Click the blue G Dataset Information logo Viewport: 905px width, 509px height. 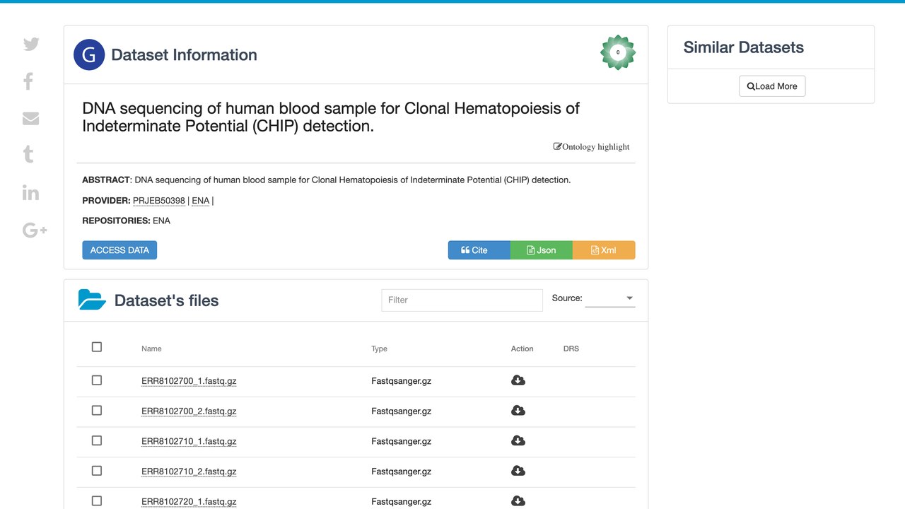click(x=89, y=54)
